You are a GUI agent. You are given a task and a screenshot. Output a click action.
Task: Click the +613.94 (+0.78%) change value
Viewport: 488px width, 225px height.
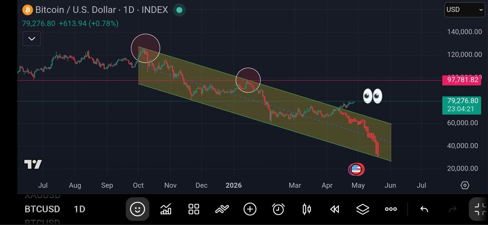(x=88, y=24)
